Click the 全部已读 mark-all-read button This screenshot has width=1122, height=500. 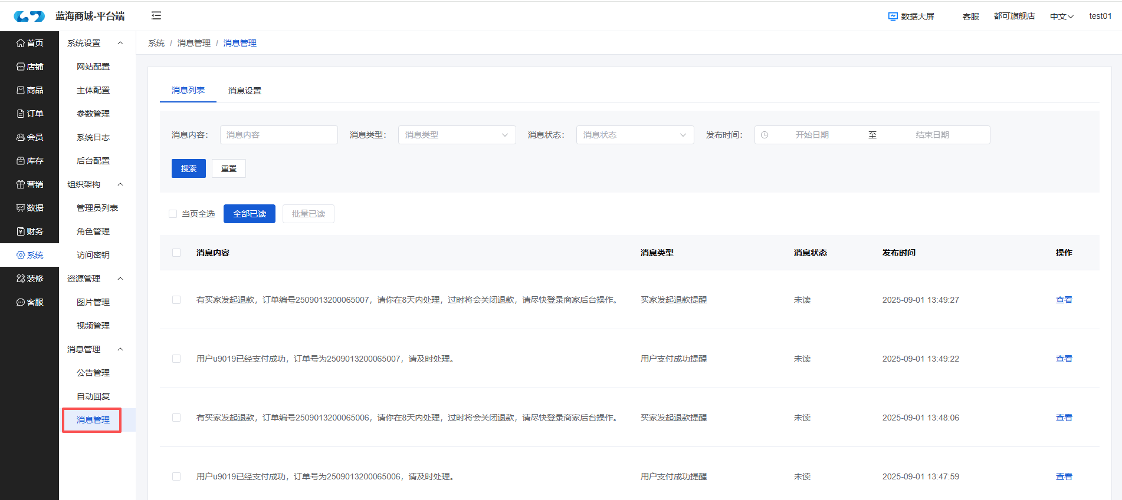pyautogui.click(x=250, y=214)
